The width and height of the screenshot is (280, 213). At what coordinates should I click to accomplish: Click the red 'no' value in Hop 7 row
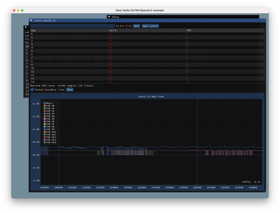point(110,58)
